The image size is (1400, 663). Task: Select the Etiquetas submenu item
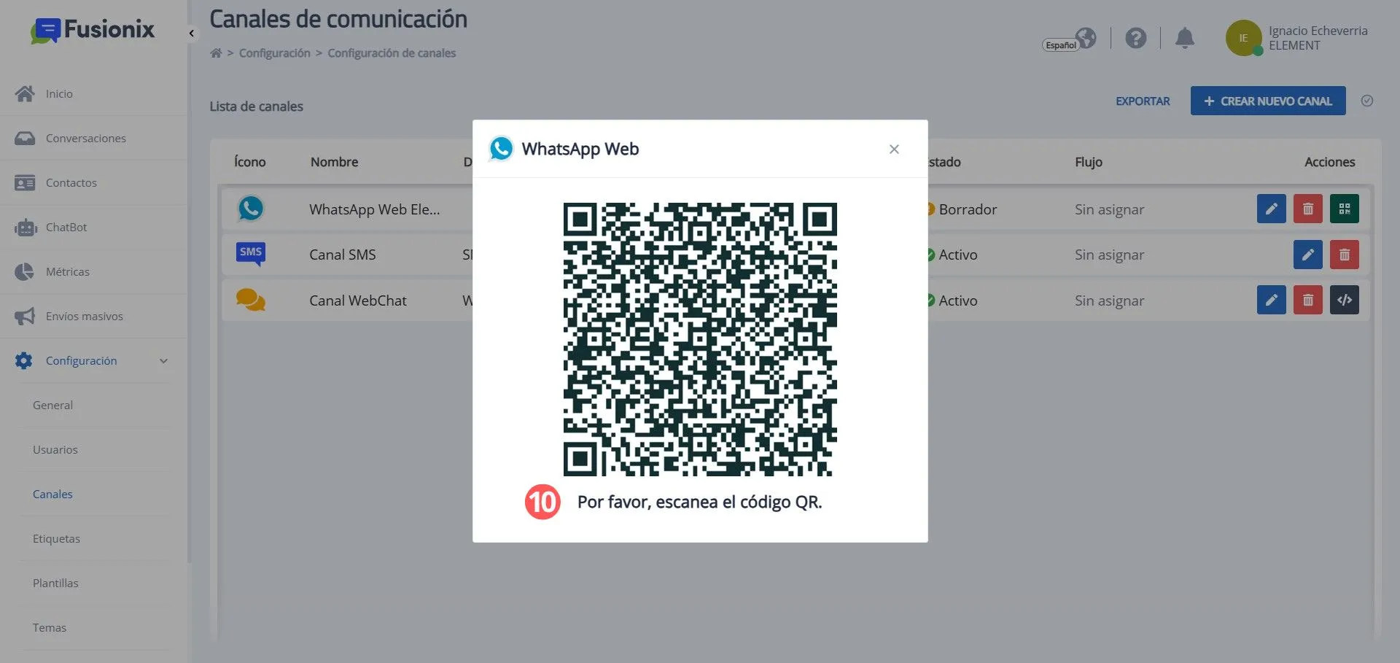click(56, 538)
